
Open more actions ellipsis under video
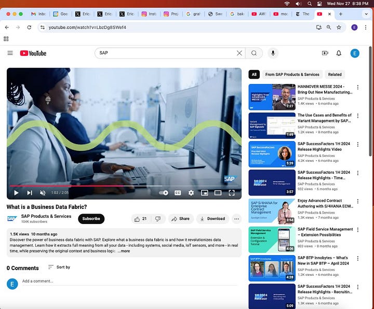pos(236,219)
